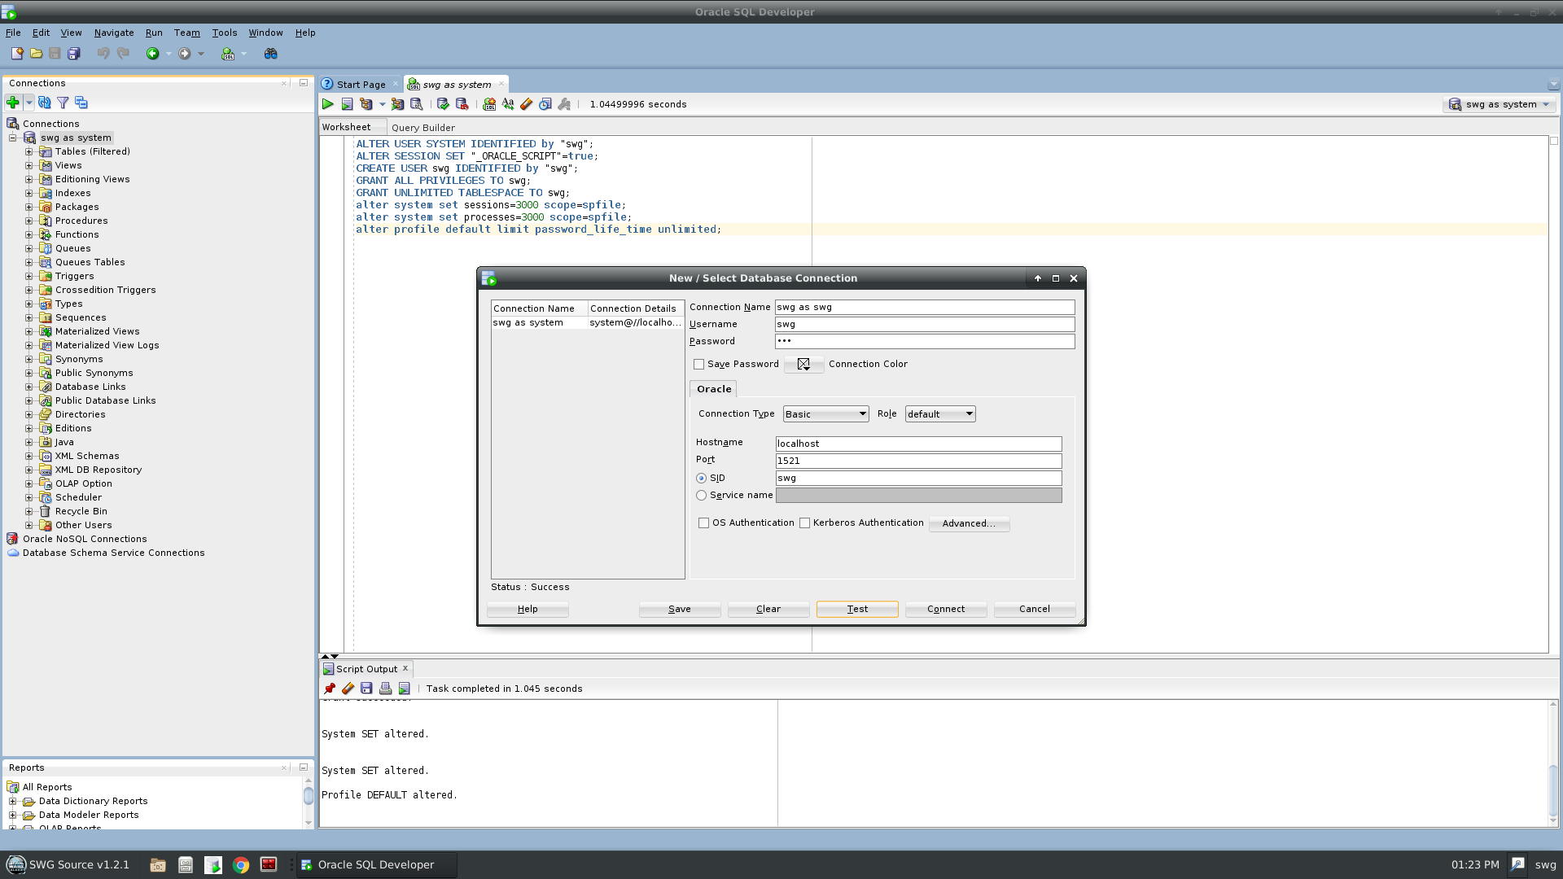Run the statement with the green play icon
Screen dimensions: 1563x879
click(x=327, y=104)
